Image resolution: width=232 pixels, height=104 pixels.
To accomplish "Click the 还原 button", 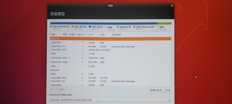I will pos(168,90).
